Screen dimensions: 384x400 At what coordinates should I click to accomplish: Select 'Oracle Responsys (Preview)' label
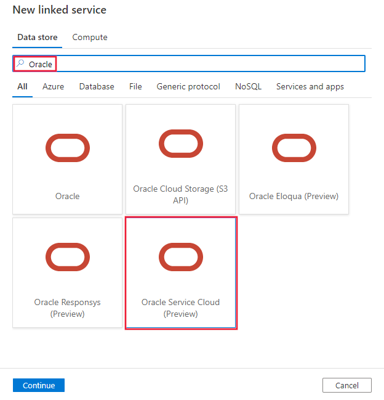[68, 308]
